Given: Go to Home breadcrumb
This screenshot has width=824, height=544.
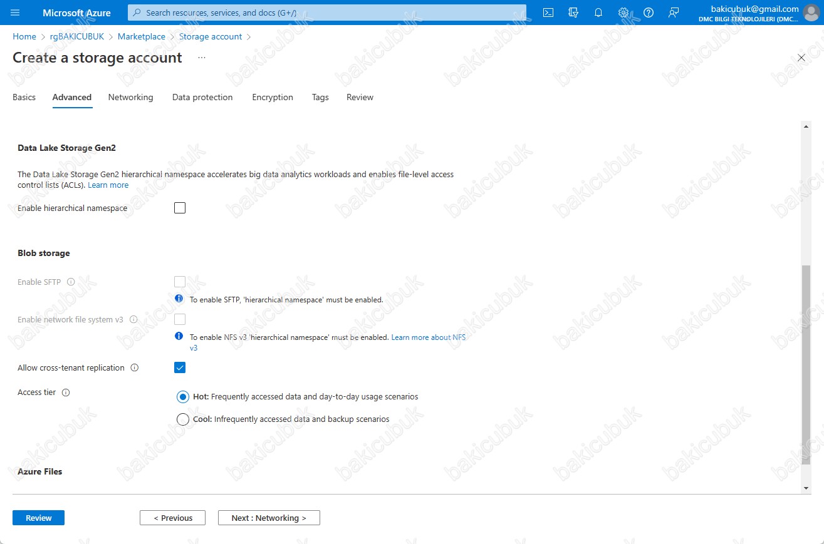Looking at the screenshot, I should [x=24, y=36].
